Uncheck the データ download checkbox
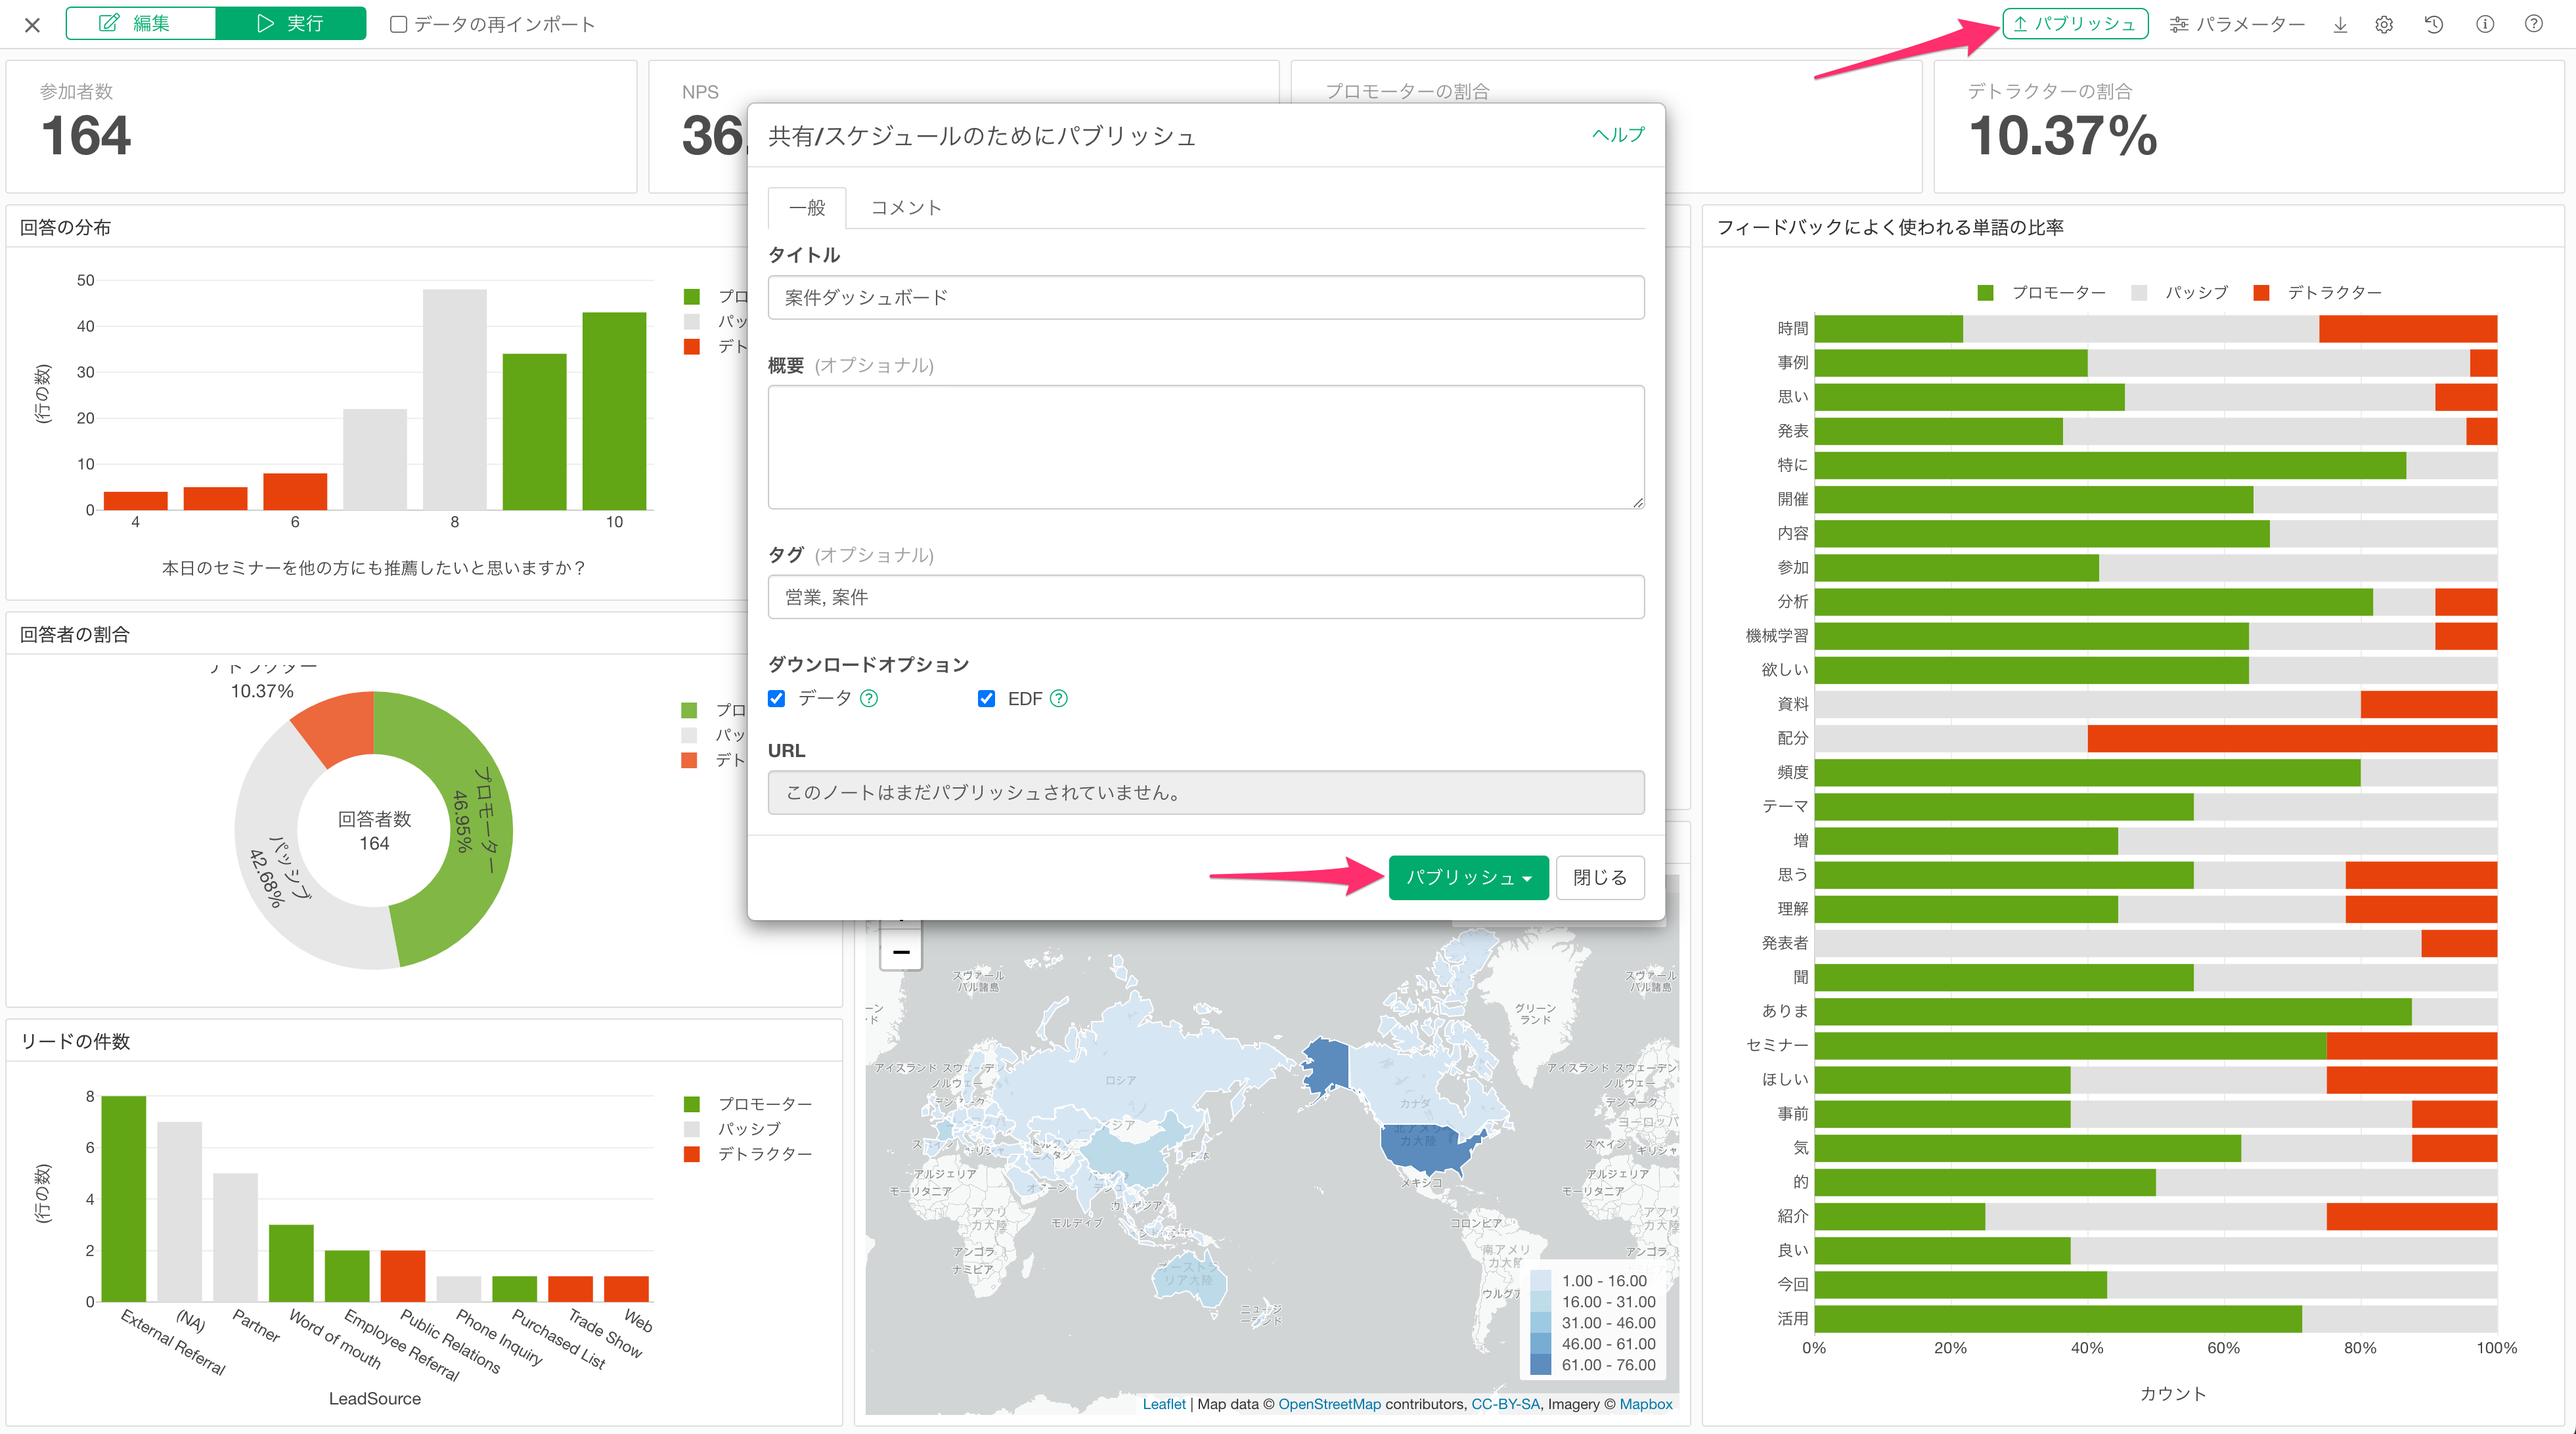 coord(777,699)
